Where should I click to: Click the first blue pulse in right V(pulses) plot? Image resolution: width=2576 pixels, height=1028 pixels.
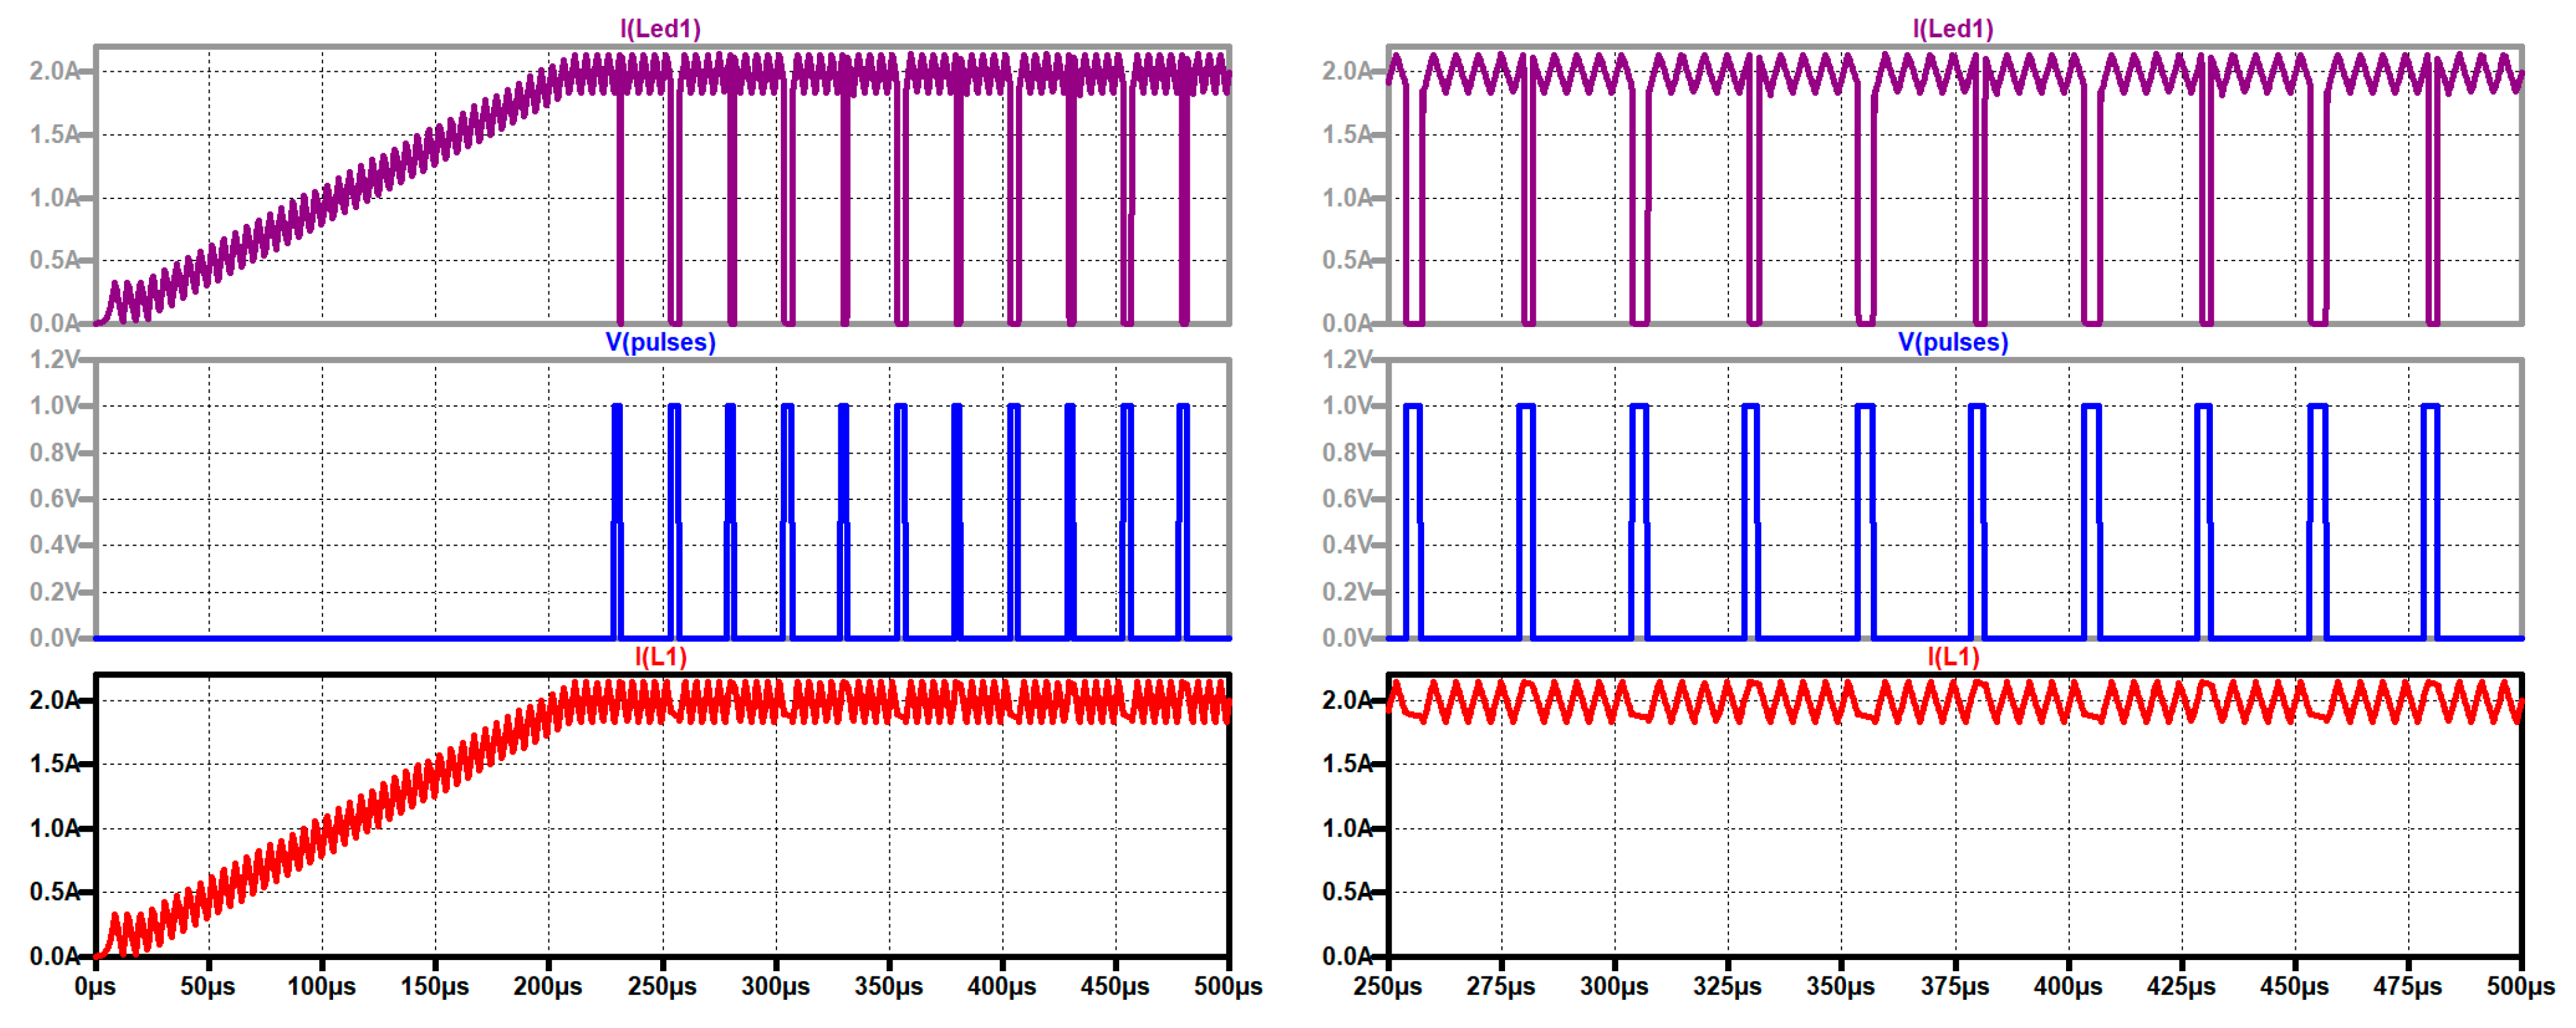tap(1412, 520)
